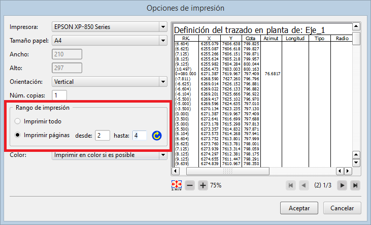Click the Cancelar button
This screenshot has height=225, width=371.
tap(342, 208)
